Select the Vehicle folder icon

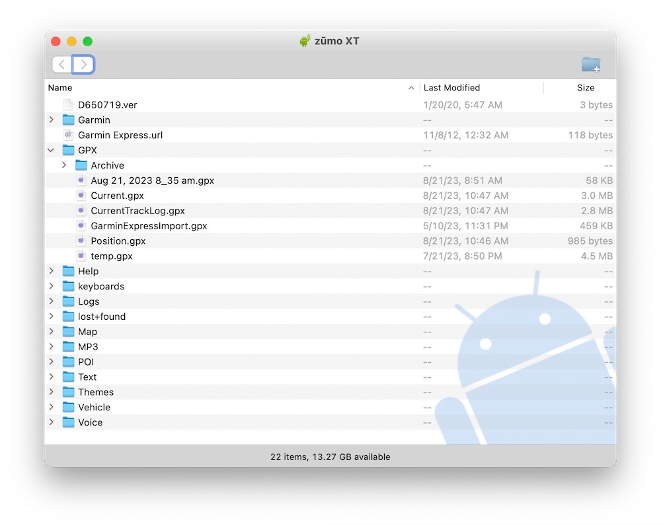tap(68, 407)
